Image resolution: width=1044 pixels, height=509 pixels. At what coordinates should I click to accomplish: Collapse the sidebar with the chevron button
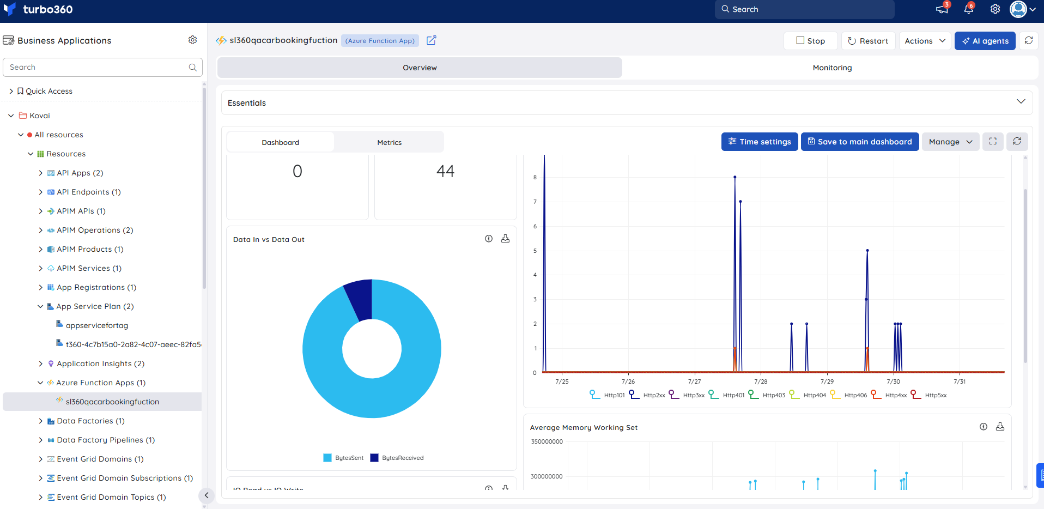click(207, 495)
